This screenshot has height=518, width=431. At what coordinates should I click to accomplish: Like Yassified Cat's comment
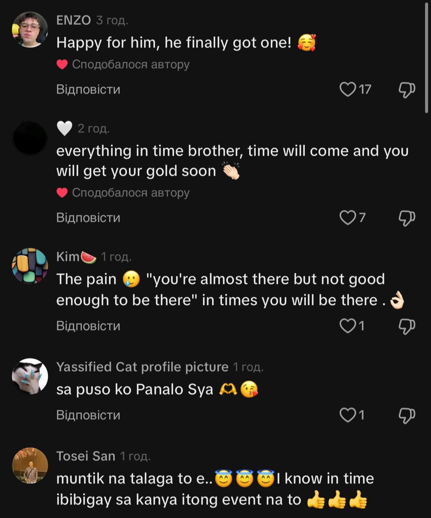point(348,415)
